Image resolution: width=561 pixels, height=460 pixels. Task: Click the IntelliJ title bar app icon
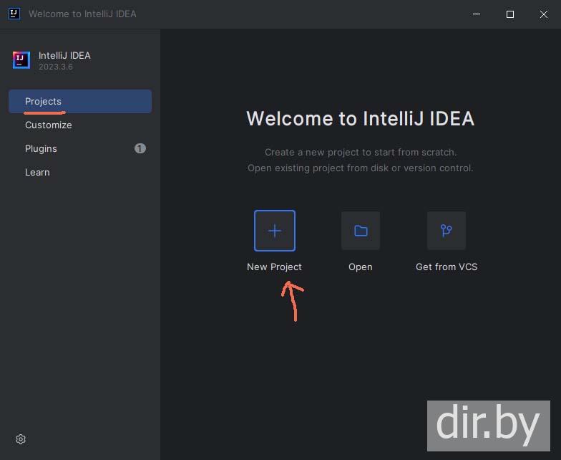(x=14, y=14)
